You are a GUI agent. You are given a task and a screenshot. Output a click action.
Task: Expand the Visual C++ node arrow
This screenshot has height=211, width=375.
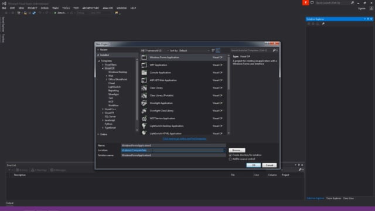point(103,109)
